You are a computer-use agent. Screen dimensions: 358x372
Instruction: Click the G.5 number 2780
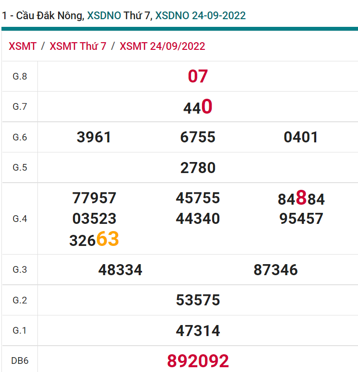198,168
